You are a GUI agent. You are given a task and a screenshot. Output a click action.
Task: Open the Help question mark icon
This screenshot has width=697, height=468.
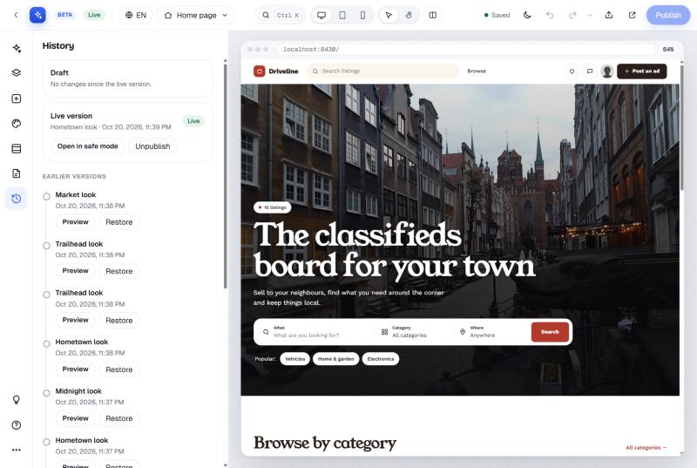(x=17, y=425)
